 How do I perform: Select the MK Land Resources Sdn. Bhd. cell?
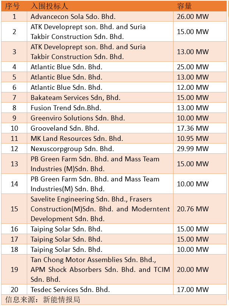77,139
